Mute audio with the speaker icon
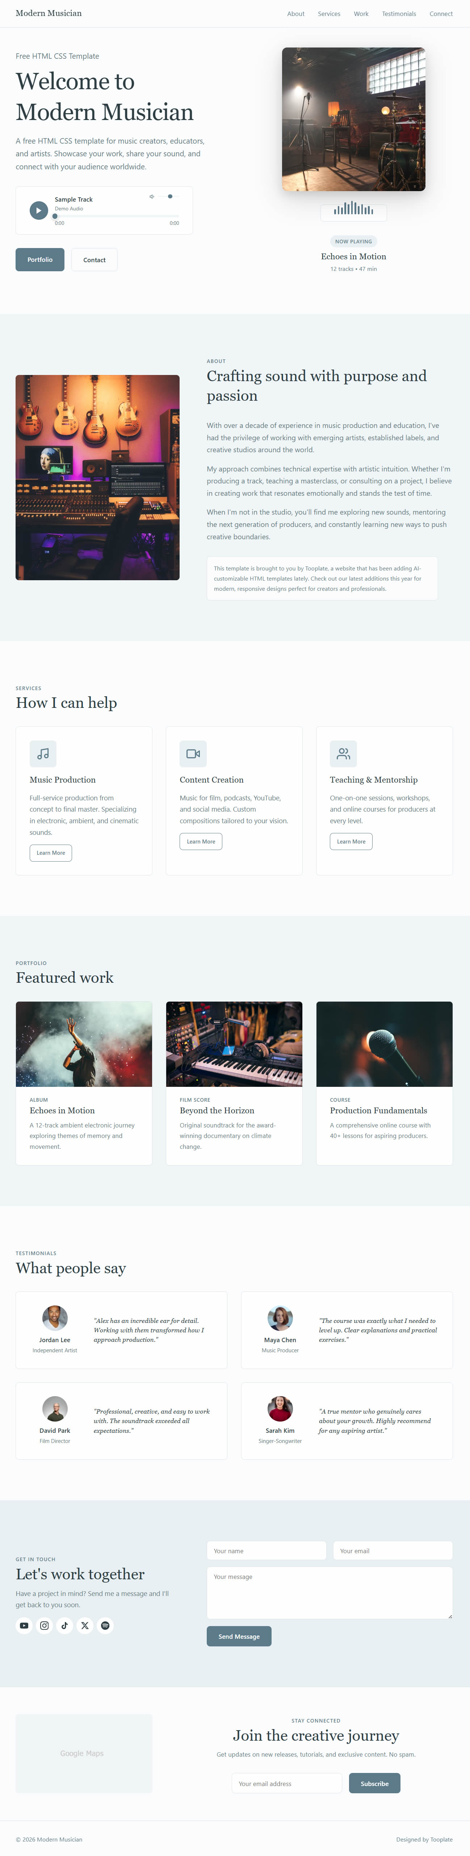 click(x=152, y=196)
